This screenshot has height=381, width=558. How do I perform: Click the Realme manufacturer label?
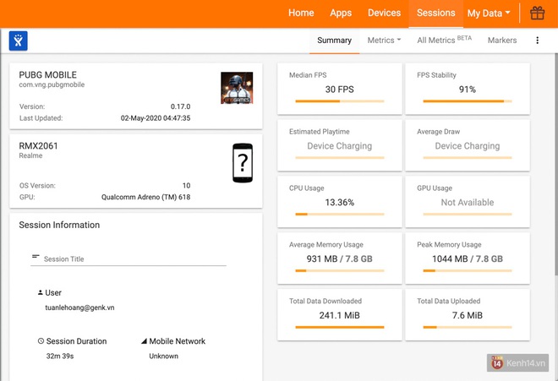pyautogui.click(x=30, y=155)
